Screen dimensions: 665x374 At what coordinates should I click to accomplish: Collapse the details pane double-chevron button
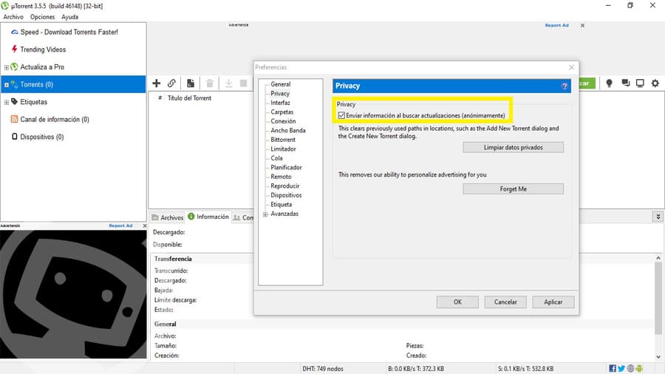coord(658,217)
